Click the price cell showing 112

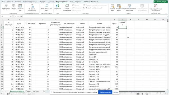click(x=114, y=67)
